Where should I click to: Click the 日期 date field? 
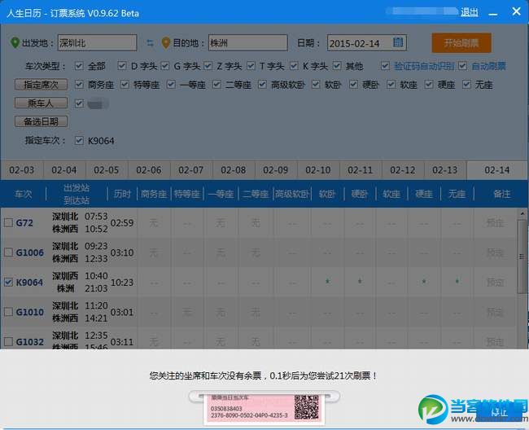(x=367, y=43)
